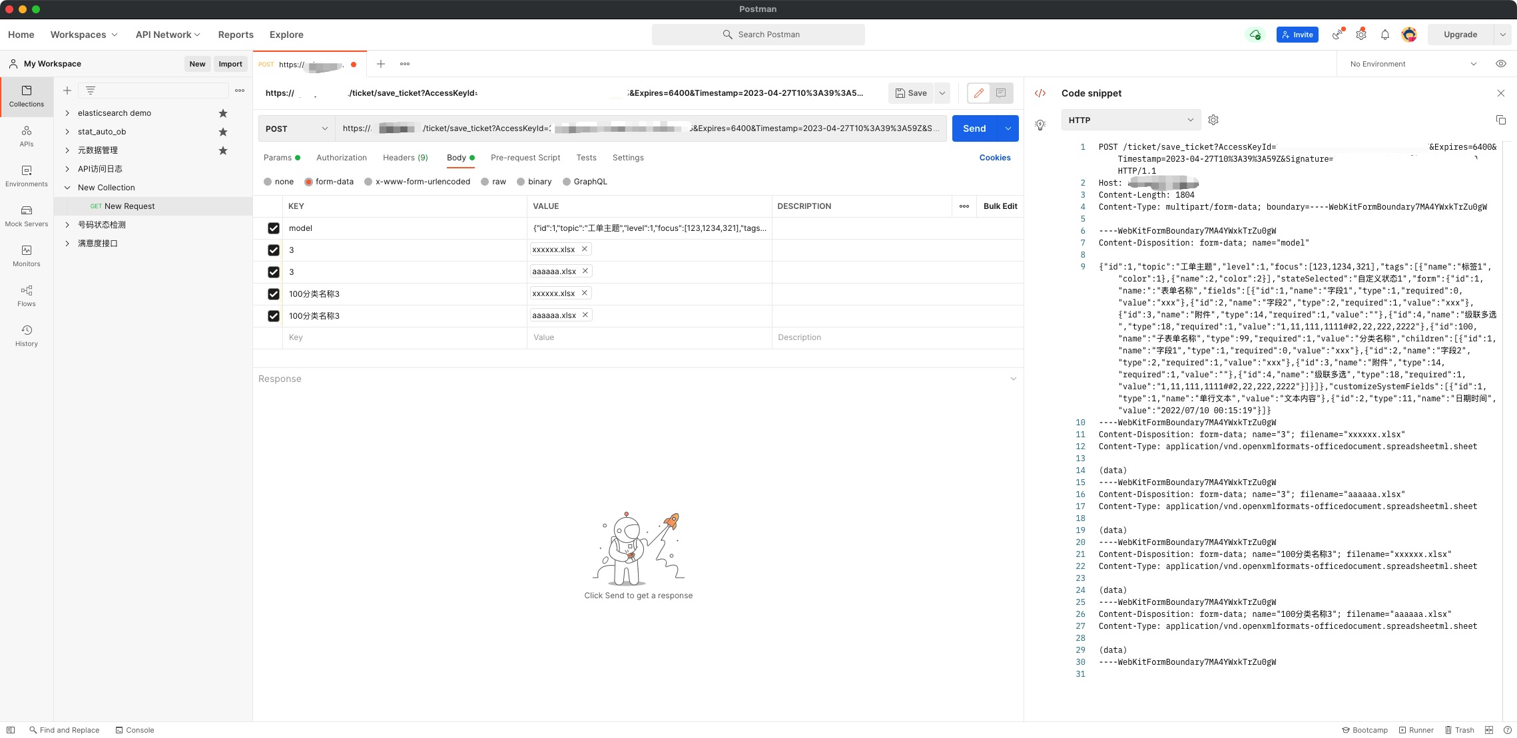Viewport: 1517px width, 738px height.
Task: Collapse the Response section chevron
Action: pyautogui.click(x=1013, y=379)
